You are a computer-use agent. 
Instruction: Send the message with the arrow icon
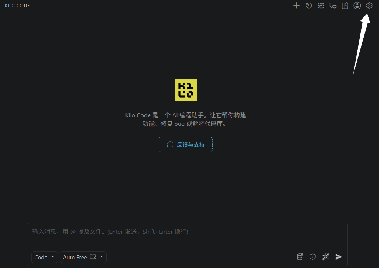[x=339, y=256]
